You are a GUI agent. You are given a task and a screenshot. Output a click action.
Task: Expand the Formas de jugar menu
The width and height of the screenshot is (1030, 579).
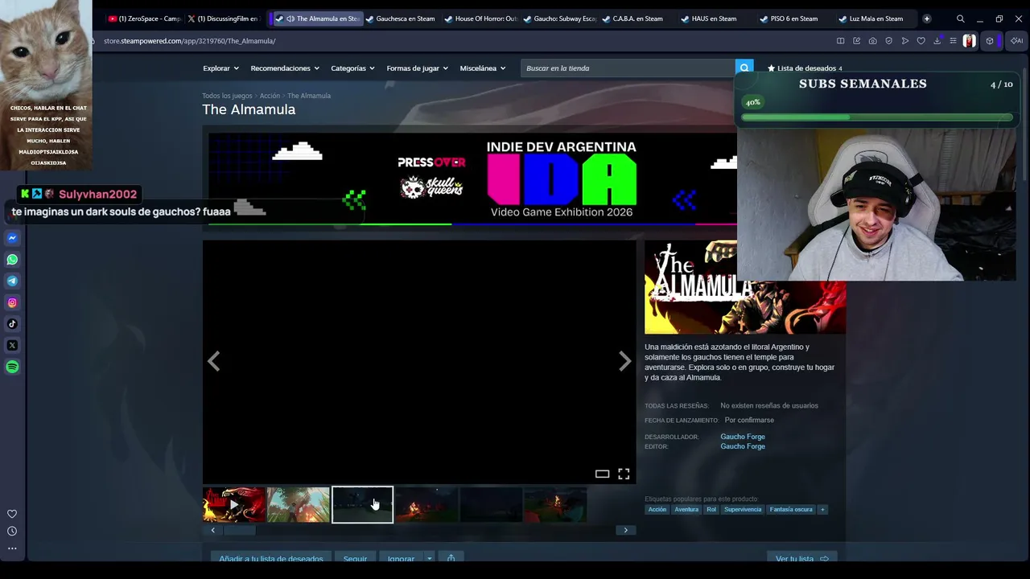pos(417,68)
